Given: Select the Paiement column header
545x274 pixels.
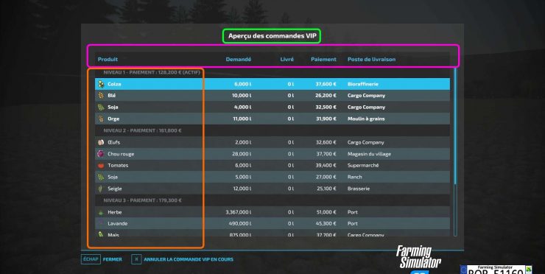Looking at the screenshot, I should [x=323, y=59].
